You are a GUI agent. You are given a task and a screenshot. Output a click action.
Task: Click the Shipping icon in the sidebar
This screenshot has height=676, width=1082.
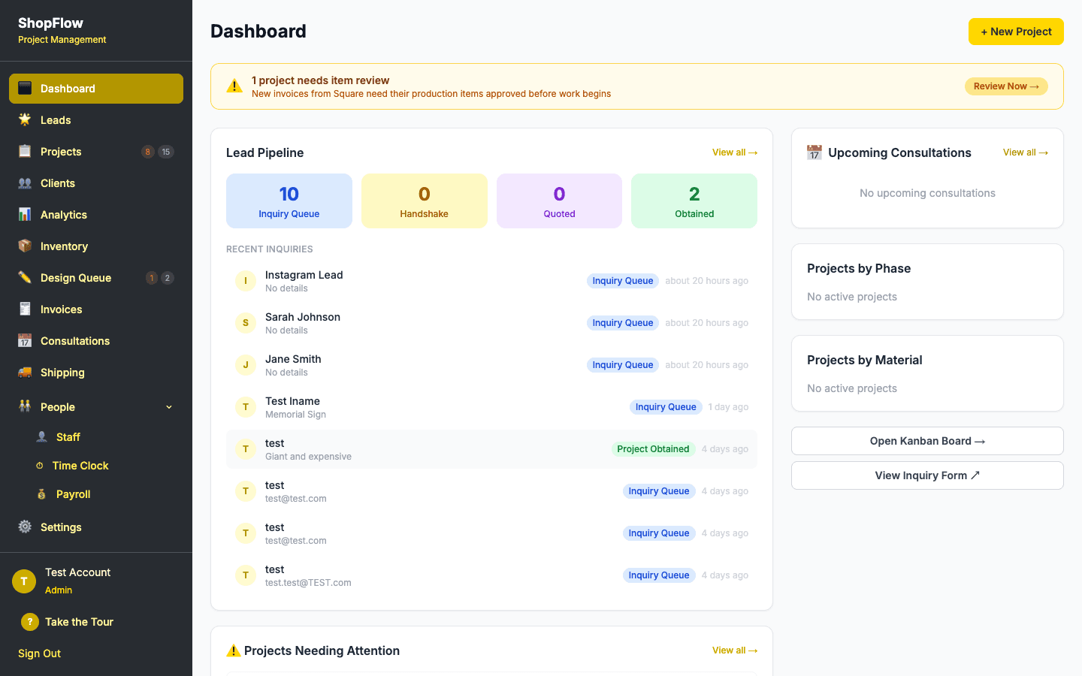23,372
